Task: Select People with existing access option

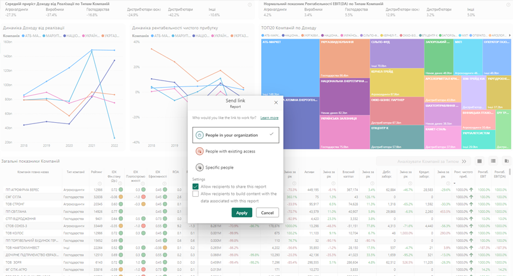Action: pyautogui.click(x=236, y=151)
